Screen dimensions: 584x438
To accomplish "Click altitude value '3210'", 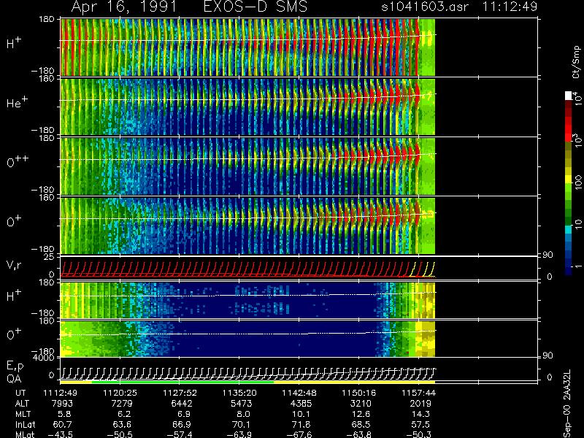I will (361, 404).
